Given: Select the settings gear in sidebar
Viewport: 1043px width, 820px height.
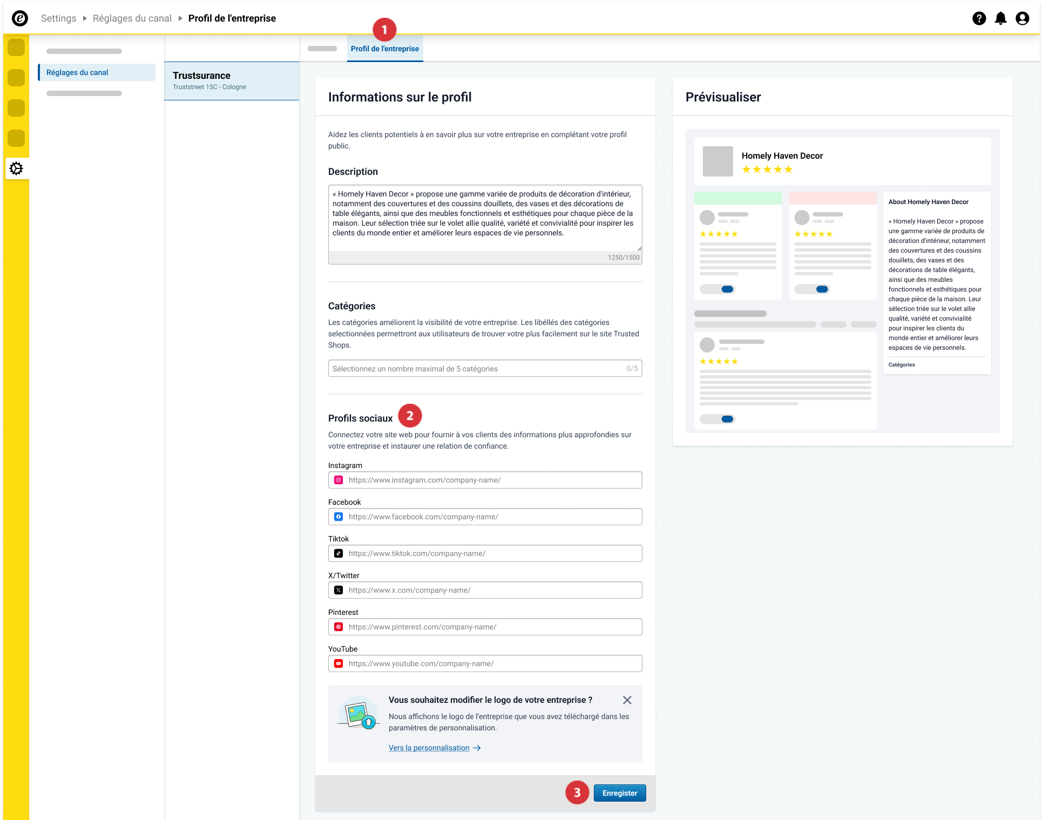Looking at the screenshot, I should coord(16,168).
